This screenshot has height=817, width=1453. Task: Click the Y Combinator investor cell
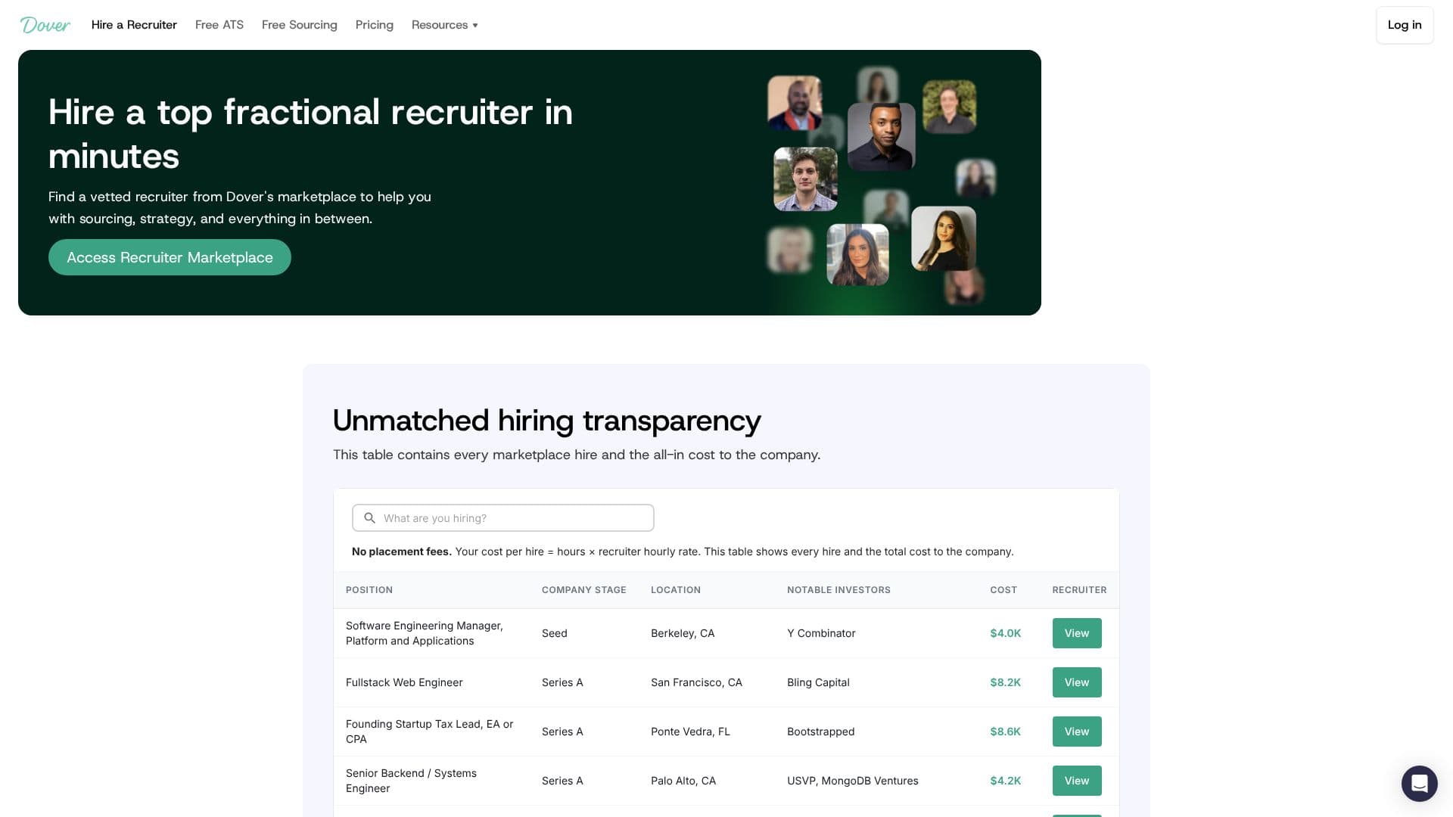pos(821,633)
